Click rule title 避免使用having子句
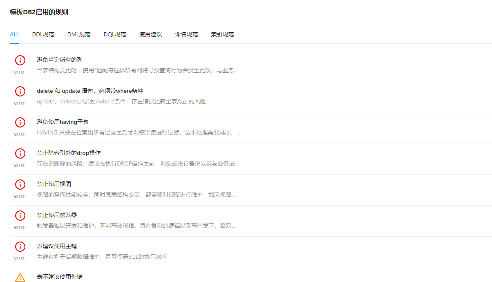Viewport: 492px width, 282px height. click(x=63, y=122)
